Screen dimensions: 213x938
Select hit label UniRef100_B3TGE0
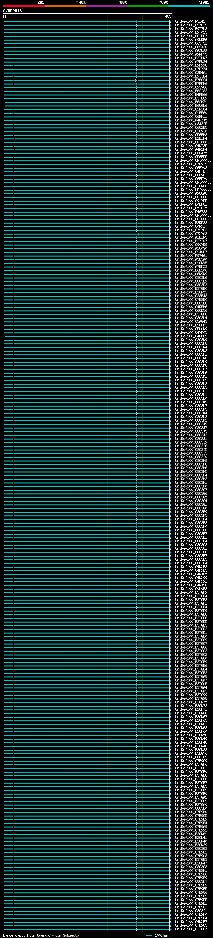click(x=191, y=289)
